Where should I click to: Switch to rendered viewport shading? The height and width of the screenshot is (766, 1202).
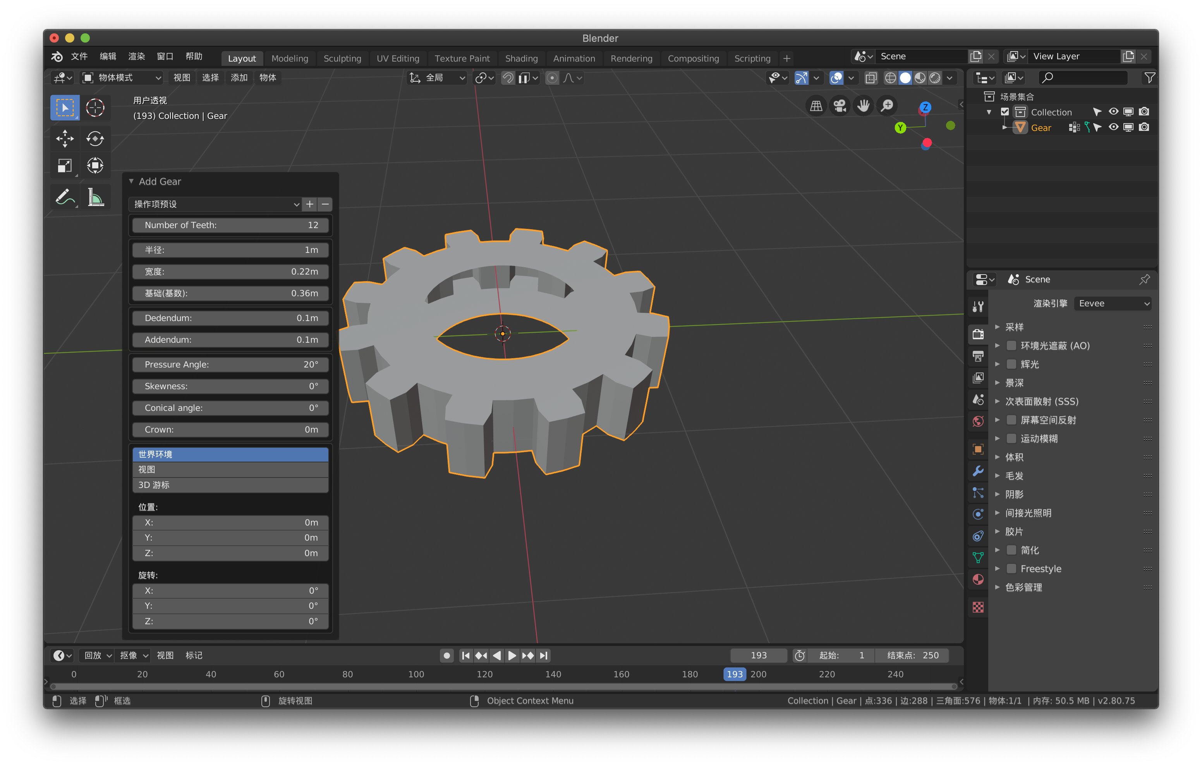[935, 78]
